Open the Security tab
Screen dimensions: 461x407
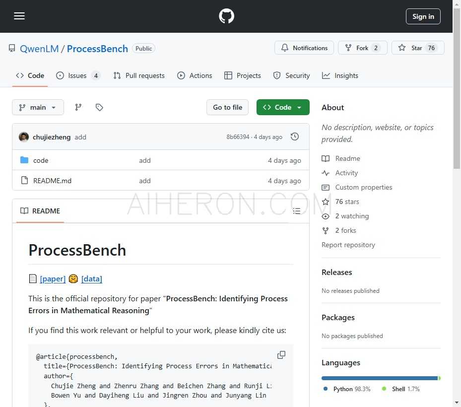291,75
